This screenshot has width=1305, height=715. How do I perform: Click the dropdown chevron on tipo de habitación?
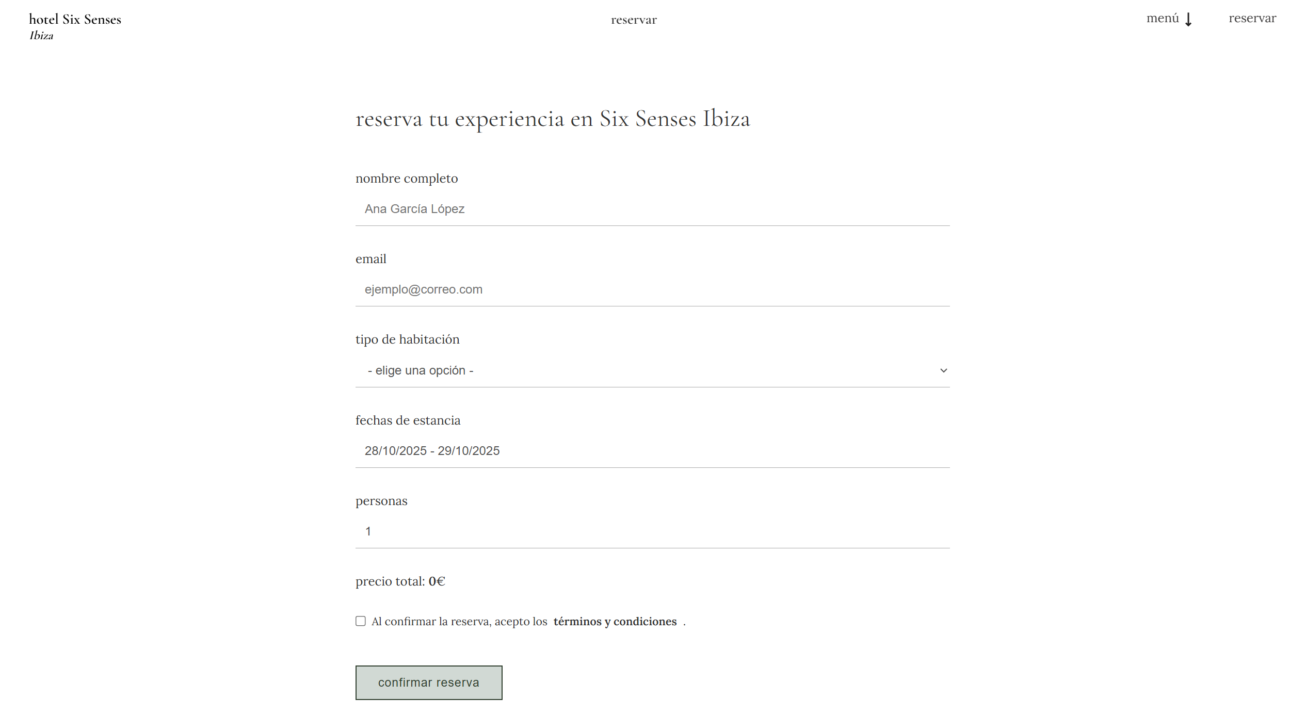pos(943,370)
